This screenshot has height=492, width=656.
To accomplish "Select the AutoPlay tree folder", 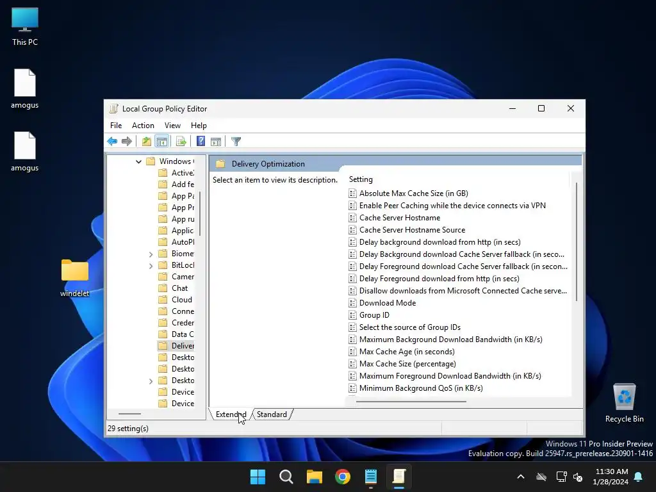I will coord(177,242).
